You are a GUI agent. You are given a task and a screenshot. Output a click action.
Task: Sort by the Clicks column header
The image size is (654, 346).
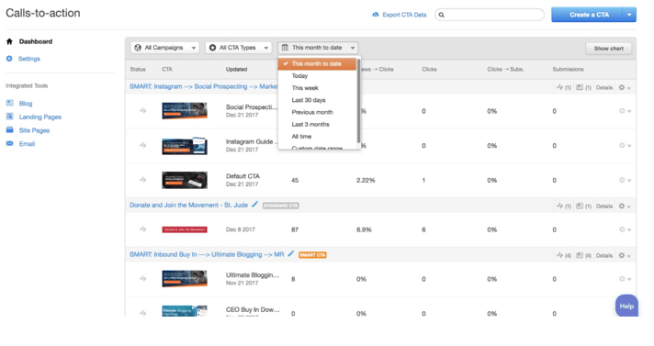429,69
